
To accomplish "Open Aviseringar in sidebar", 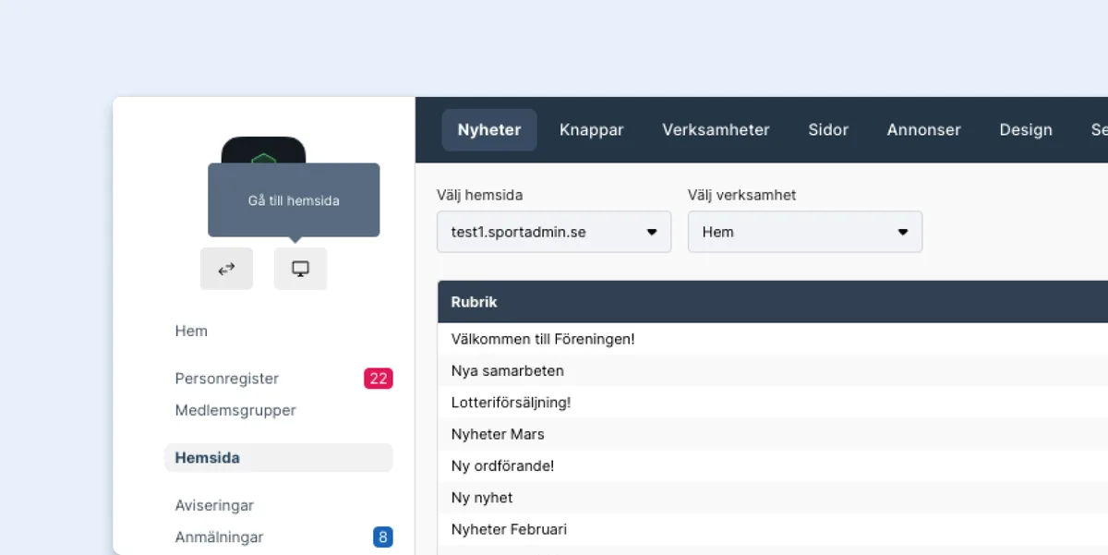I will [x=214, y=505].
